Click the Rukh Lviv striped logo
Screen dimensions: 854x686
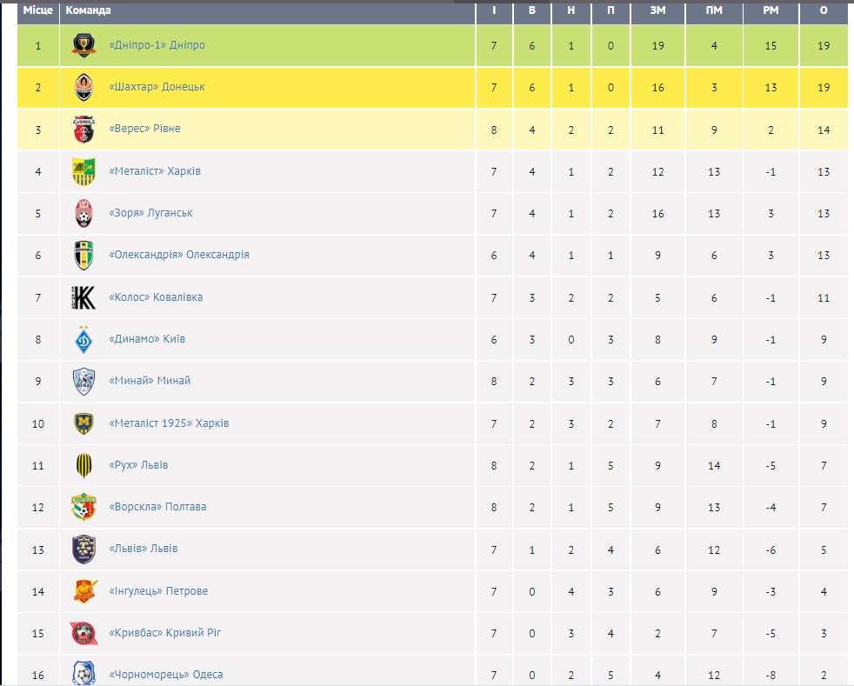pos(83,465)
